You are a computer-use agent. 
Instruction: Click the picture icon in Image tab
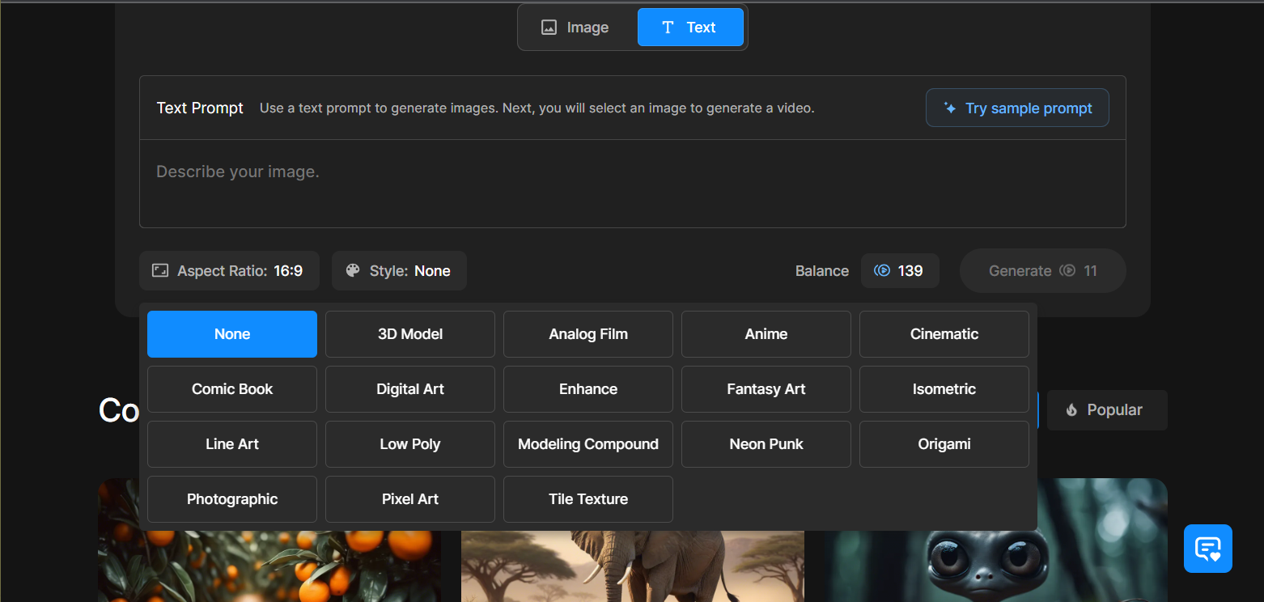coord(549,28)
